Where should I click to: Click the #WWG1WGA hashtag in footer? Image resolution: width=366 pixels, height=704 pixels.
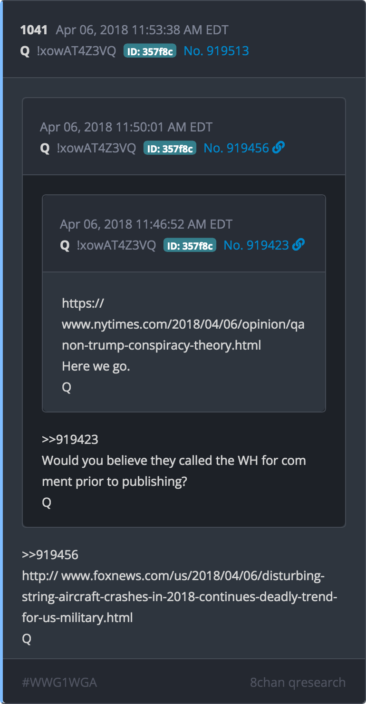[x=59, y=682]
